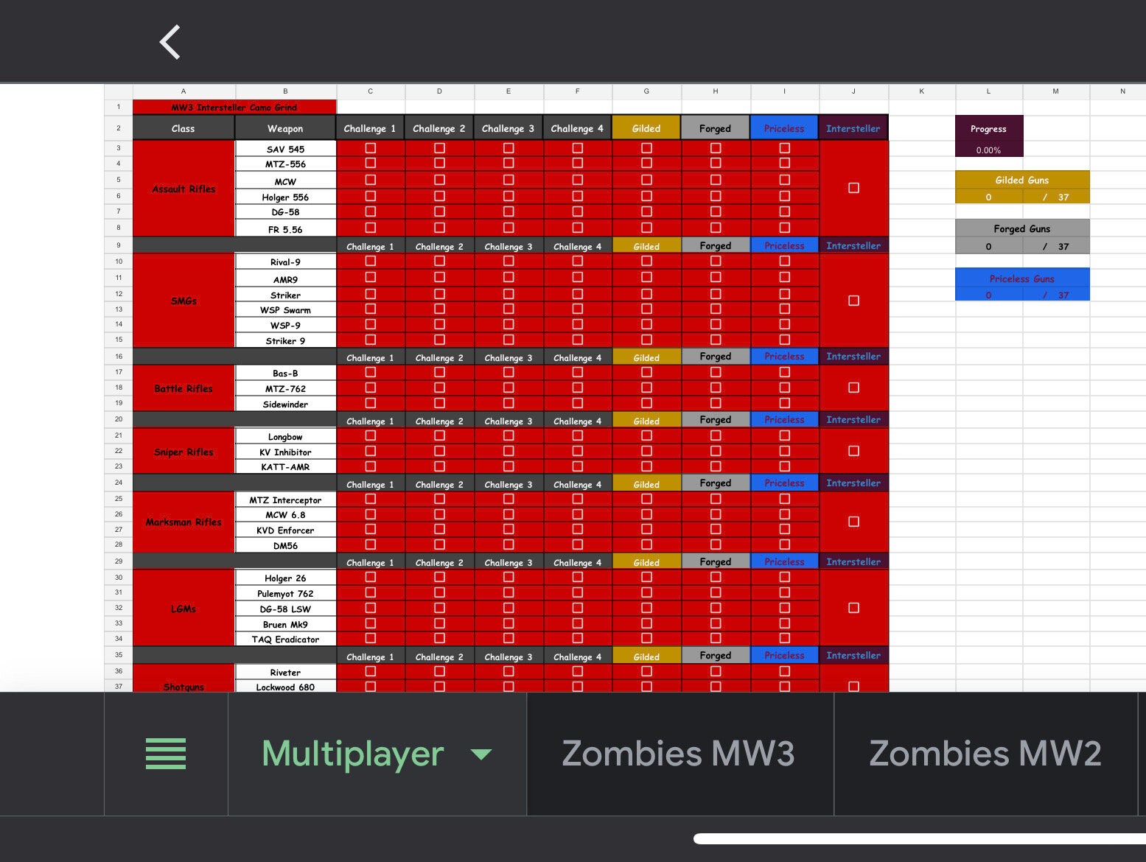This screenshot has width=1146, height=862.
Task: Select the 'MW3 Intersteller Camo Grind' title cell
Action: point(234,108)
